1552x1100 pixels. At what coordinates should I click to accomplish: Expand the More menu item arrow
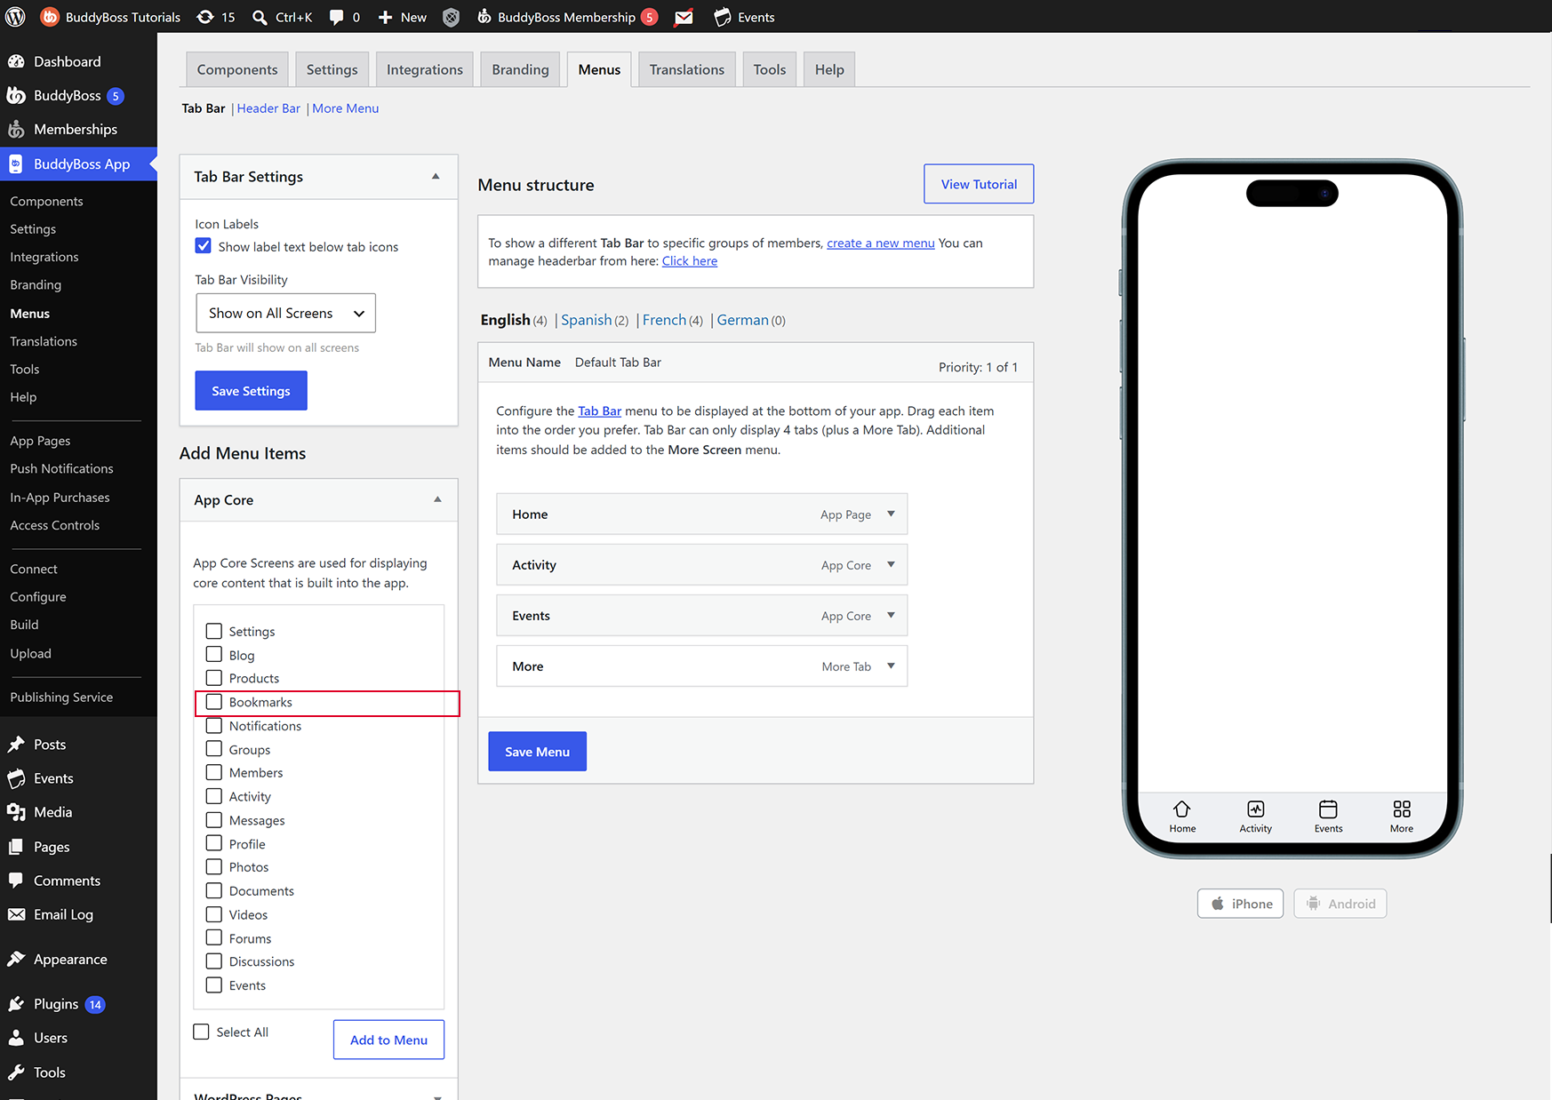891,666
